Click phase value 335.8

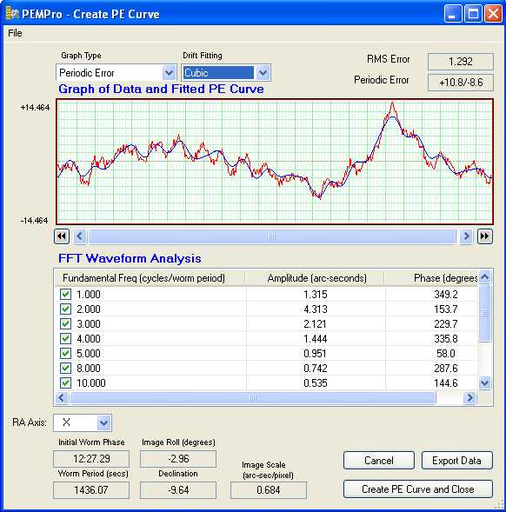[446, 339]
